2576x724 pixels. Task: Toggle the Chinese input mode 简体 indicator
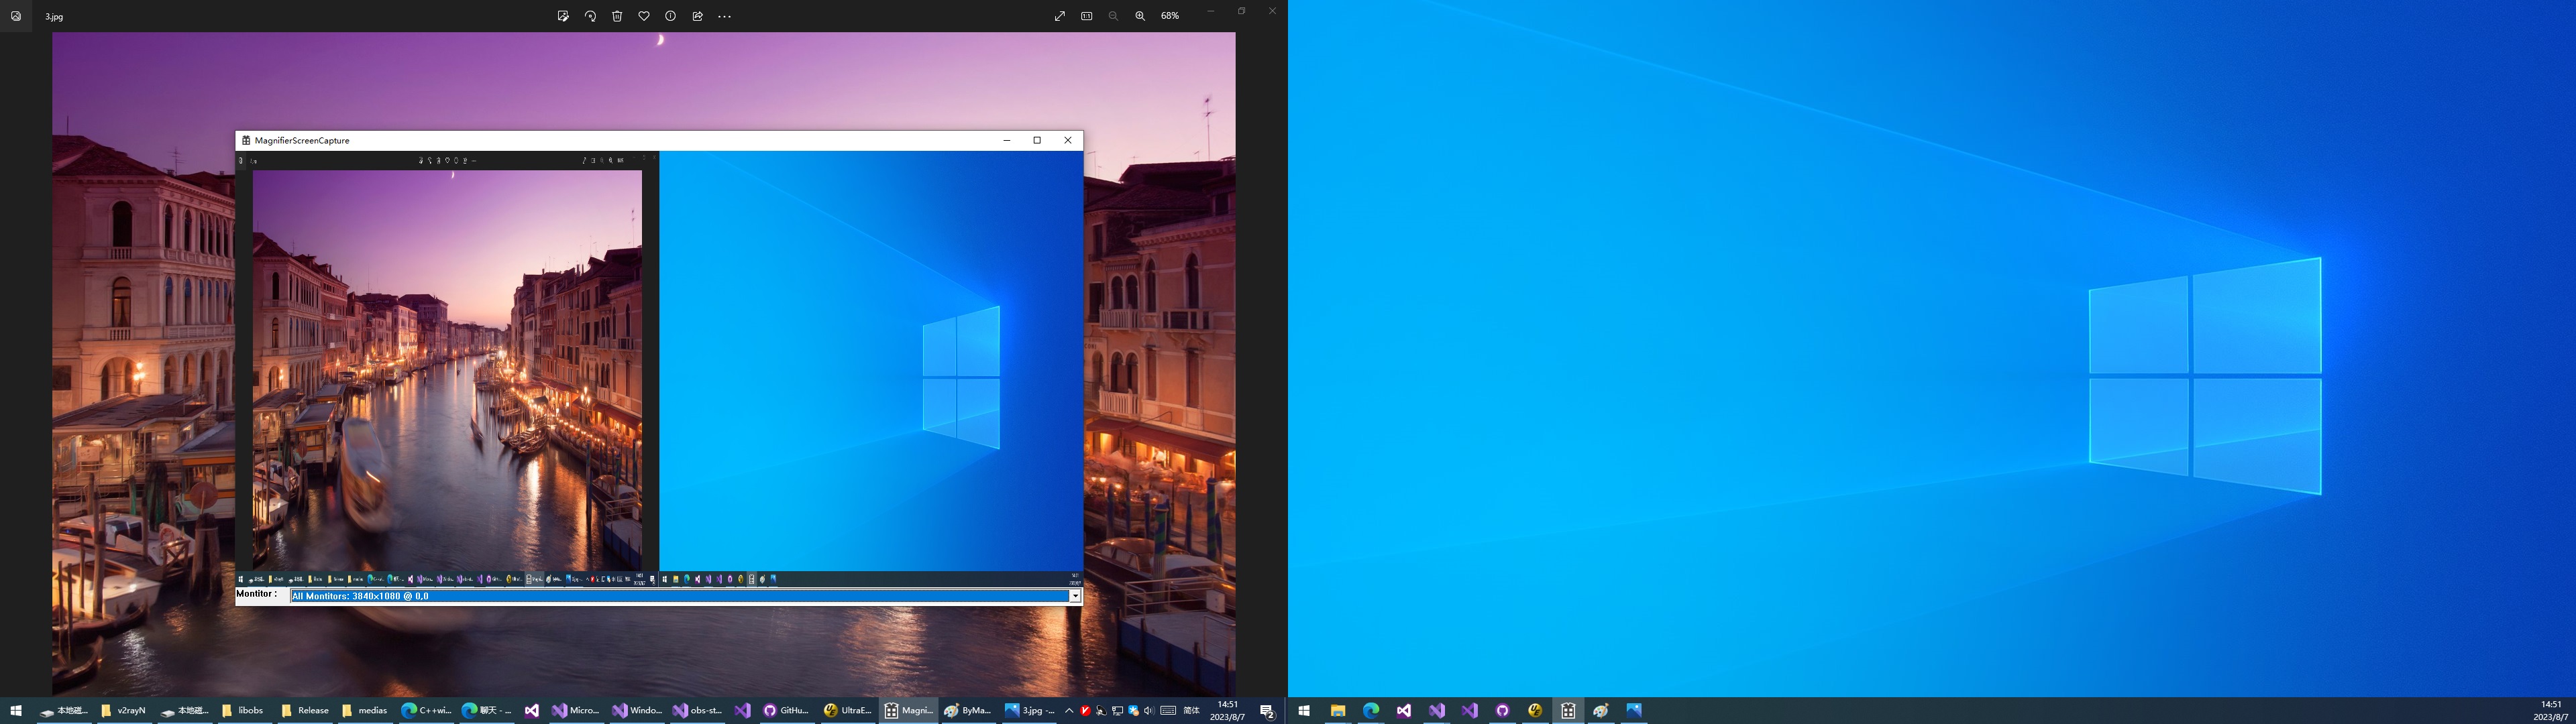pos(1191,711)
